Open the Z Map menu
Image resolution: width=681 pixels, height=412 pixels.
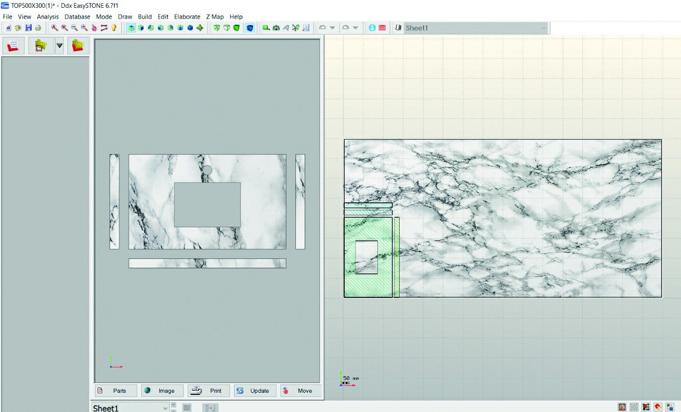(215, 17)
